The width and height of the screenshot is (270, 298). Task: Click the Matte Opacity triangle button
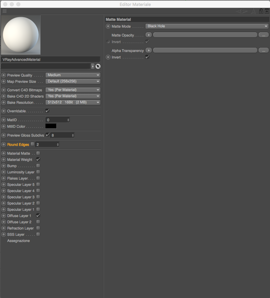(x=149, y=35)
